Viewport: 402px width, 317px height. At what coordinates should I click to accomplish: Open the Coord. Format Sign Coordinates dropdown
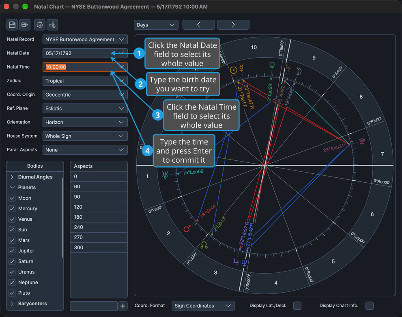(203, 306)
